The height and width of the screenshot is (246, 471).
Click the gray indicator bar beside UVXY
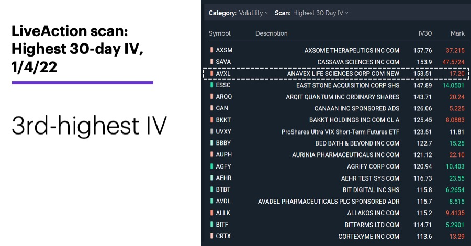[x=212, y=131]
